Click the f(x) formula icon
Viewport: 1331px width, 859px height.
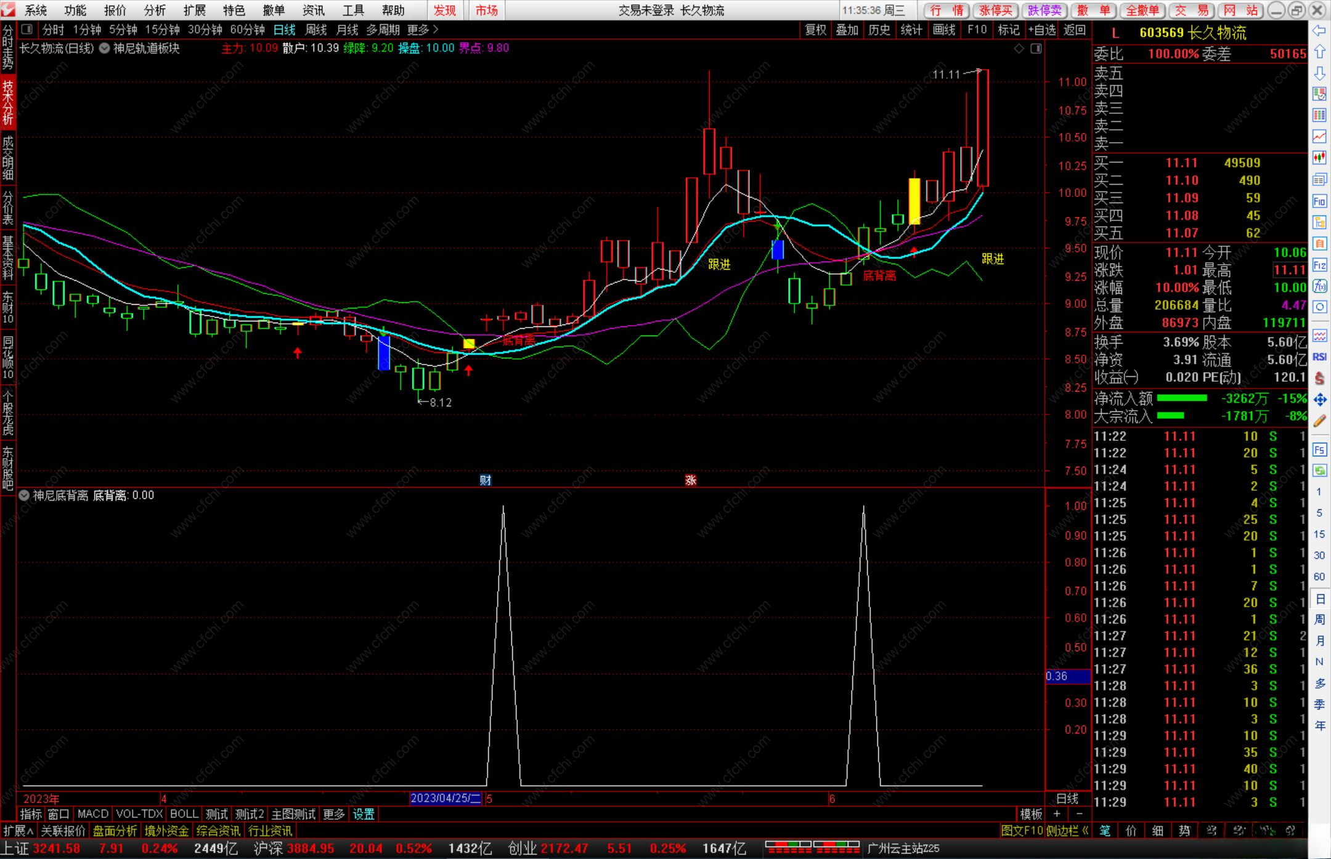[1319, 286]
